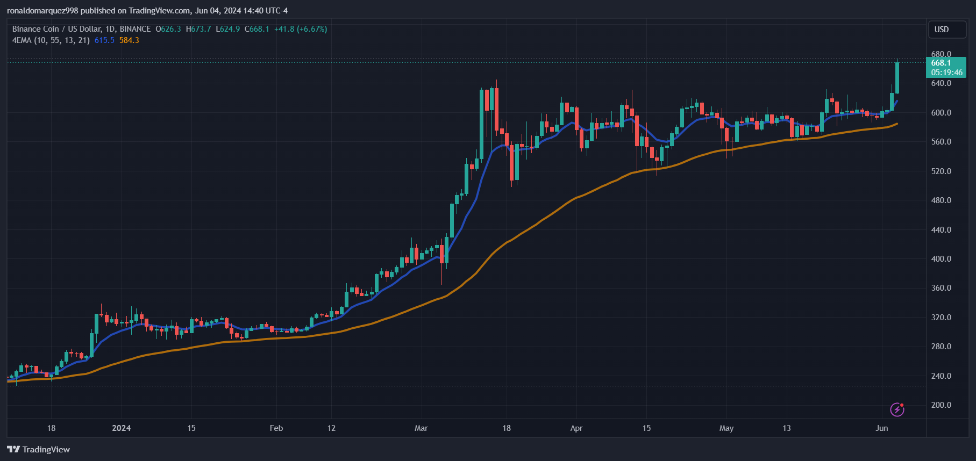Click the 200.0 price axis label
Viewport: 976px width, 461px height.
coord(941,405)
